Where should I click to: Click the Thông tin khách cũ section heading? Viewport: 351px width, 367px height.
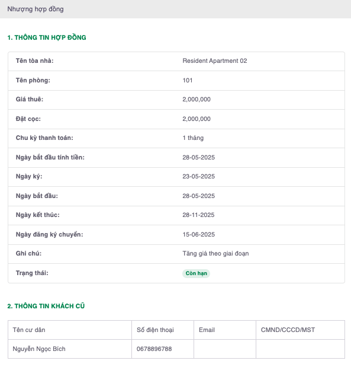[x=46, y=306]
